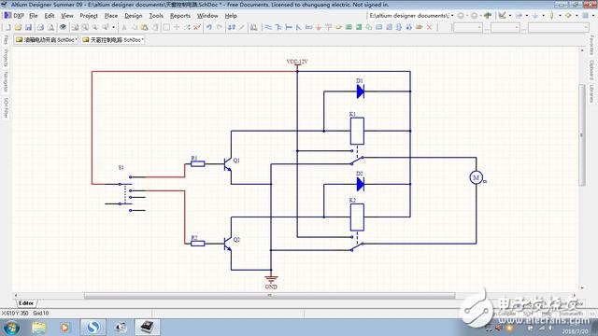The width and height of the screenshot is (598, 336).
Task: Open the Design menu
Action: 133,16
